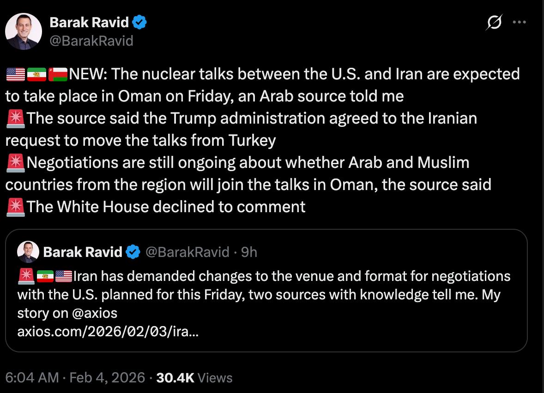This screenshot has width=544, height=393.
Task: Click the @BarakRavid handle in the quoted post
Action: coord(187,252)
